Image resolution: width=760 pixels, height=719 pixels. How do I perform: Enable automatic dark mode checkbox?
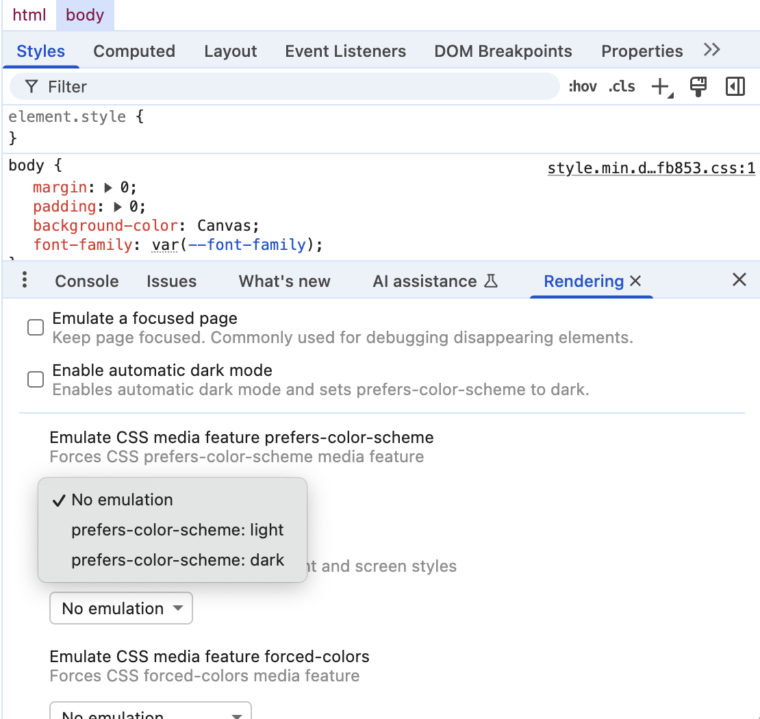coord(36,380)
